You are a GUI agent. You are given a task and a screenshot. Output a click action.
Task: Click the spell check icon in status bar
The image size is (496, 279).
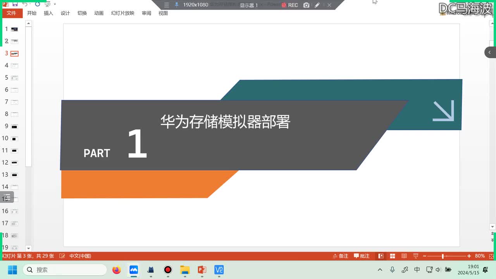point(62,256)
